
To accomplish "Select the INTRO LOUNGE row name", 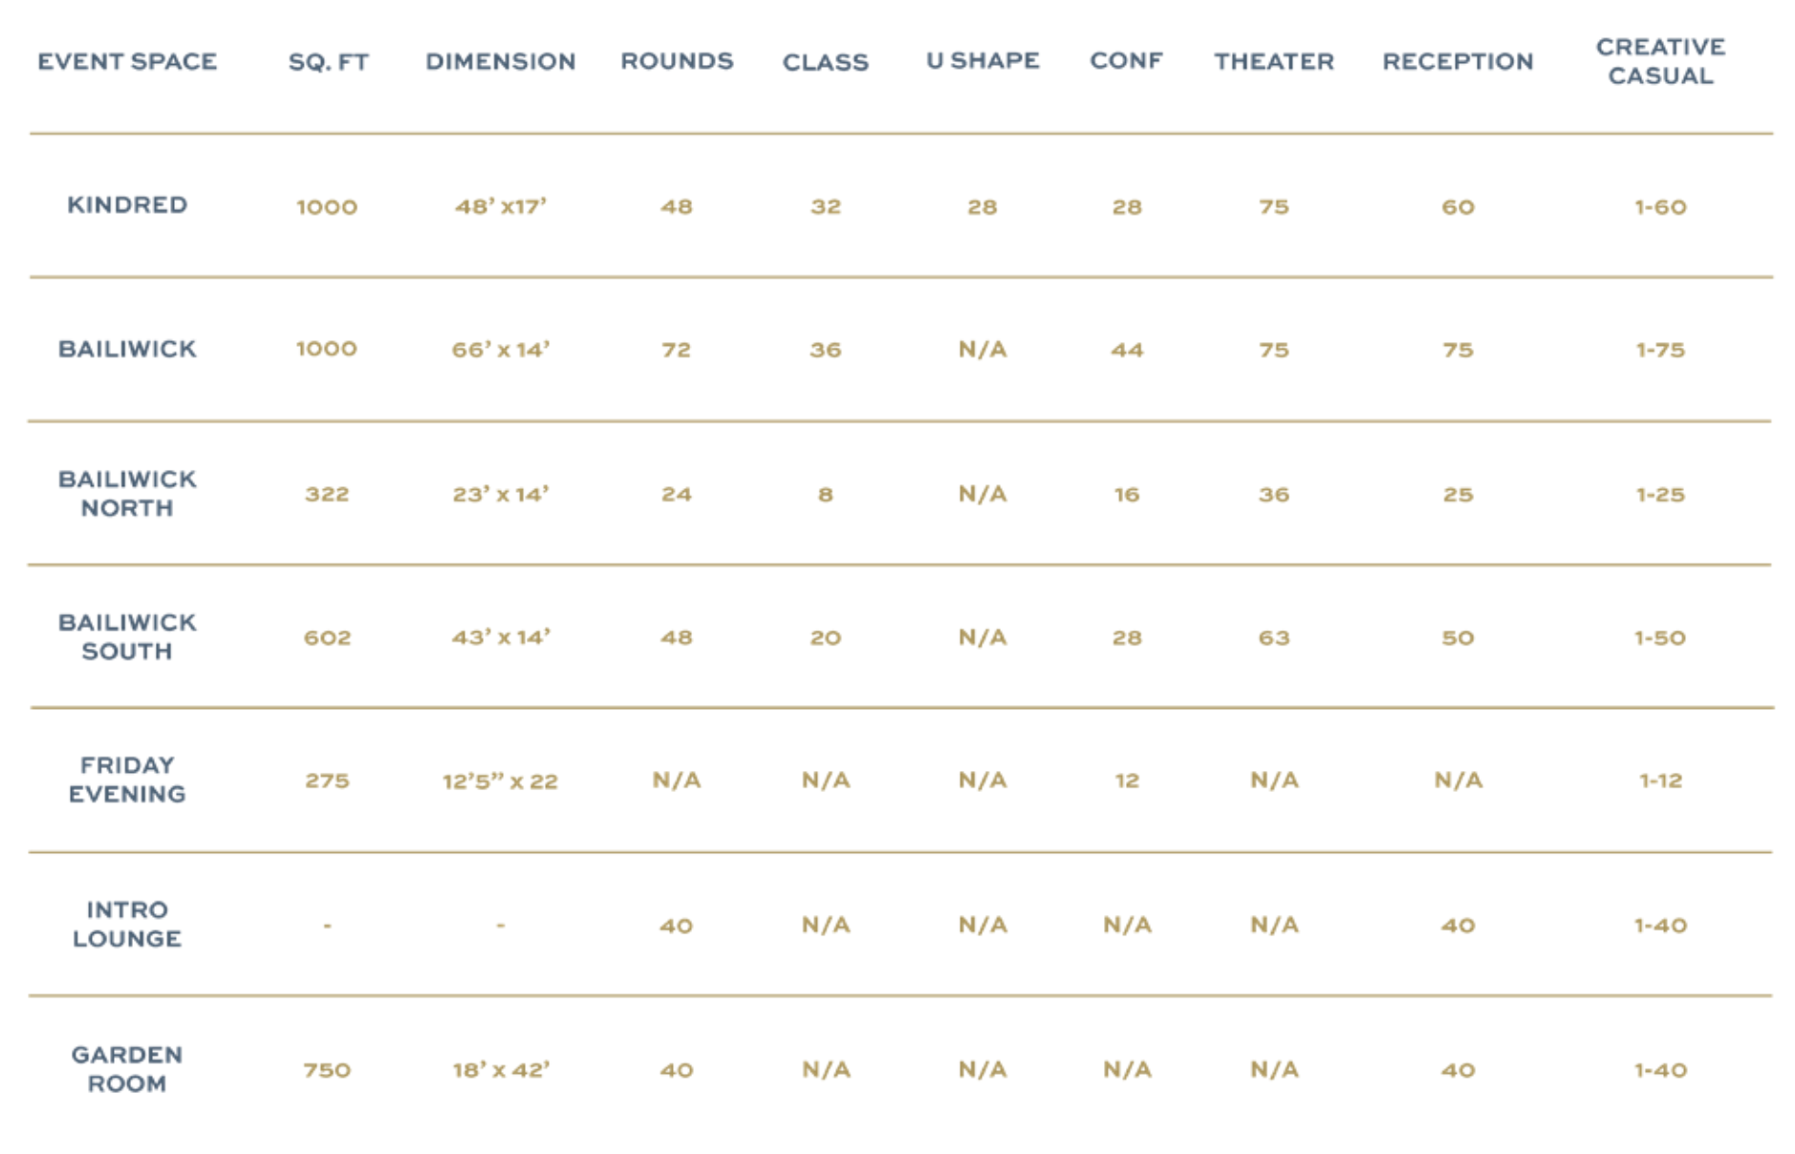I will 127,924.
